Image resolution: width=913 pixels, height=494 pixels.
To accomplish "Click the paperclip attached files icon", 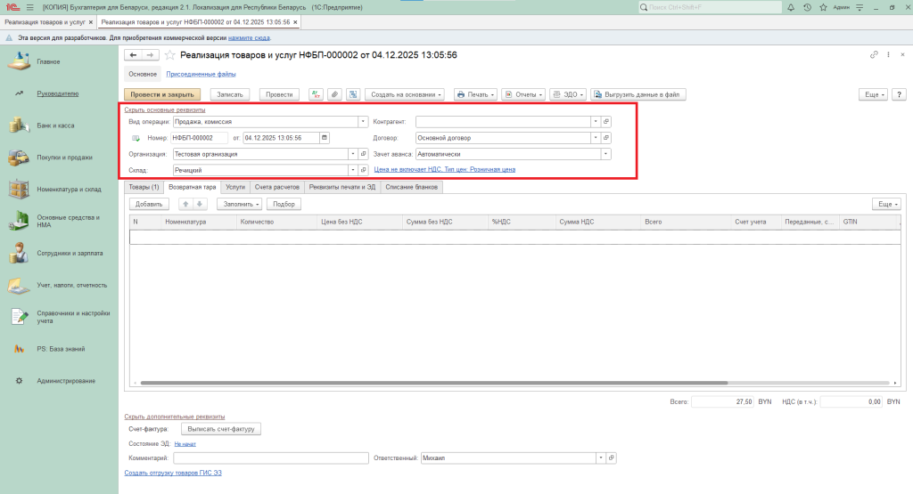I will point(334,94).
